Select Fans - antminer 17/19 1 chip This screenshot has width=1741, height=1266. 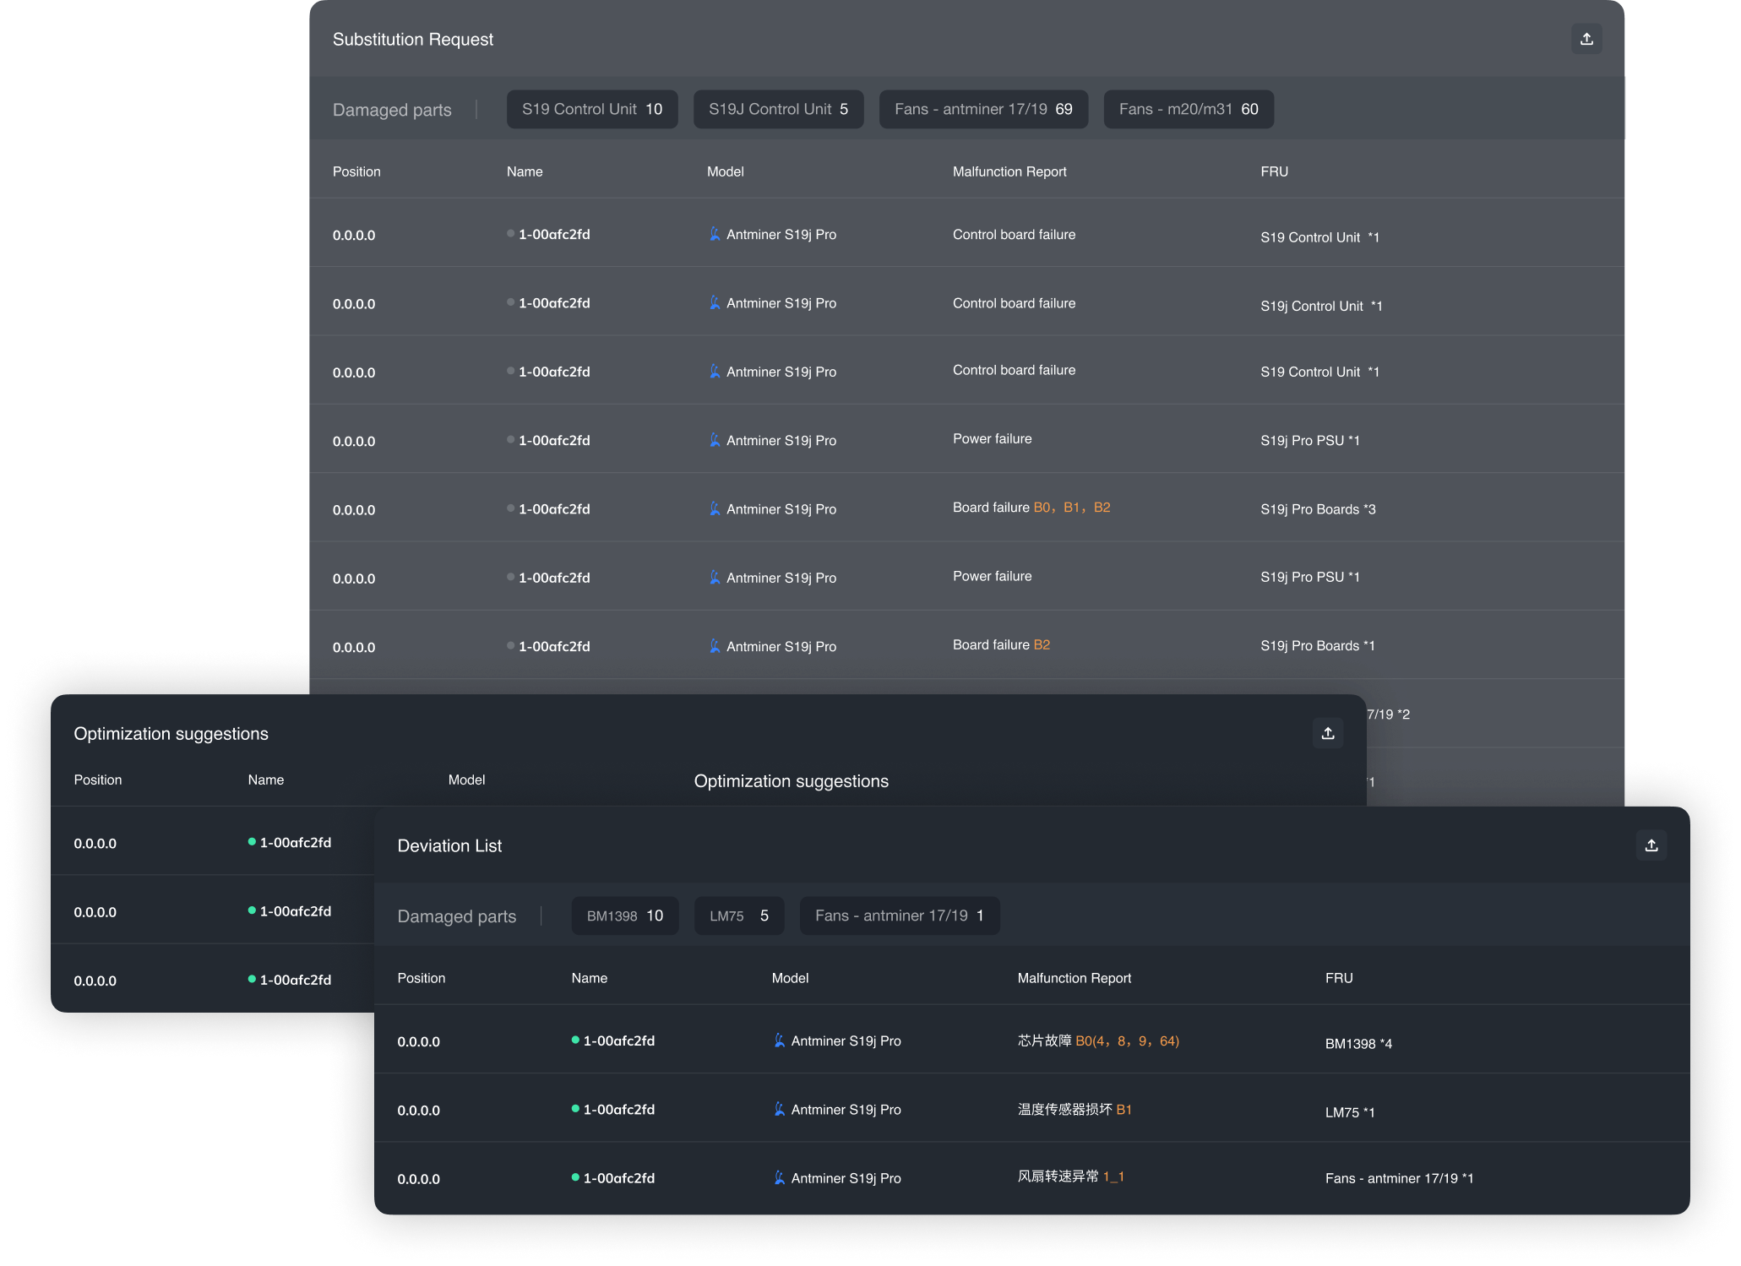(x=899, y=916)
